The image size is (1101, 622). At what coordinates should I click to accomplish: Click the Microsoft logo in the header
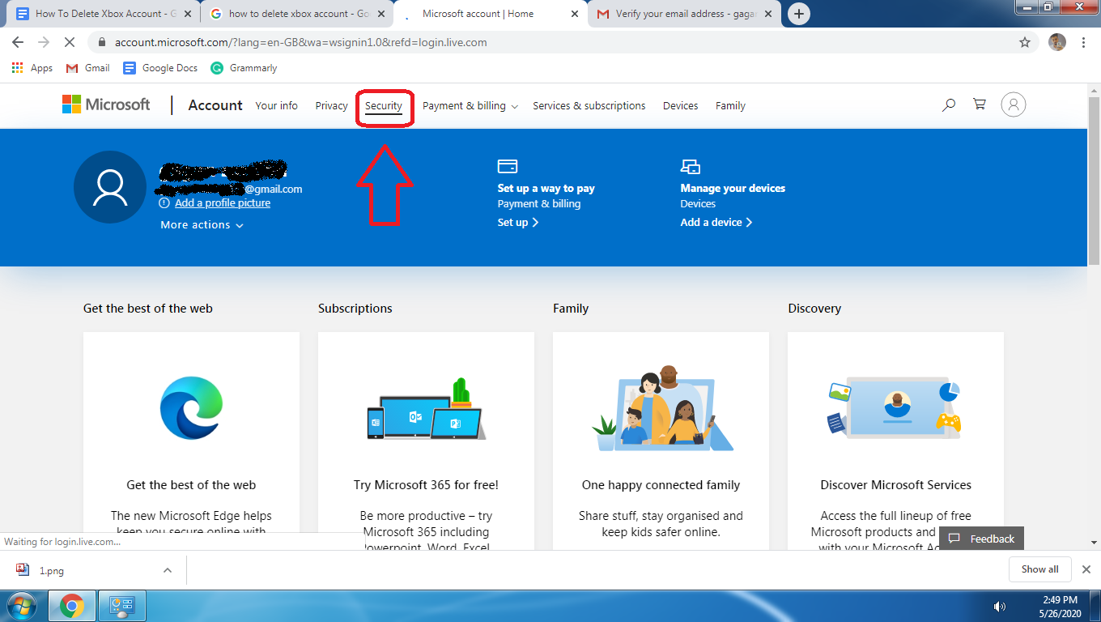click(106, 104)
